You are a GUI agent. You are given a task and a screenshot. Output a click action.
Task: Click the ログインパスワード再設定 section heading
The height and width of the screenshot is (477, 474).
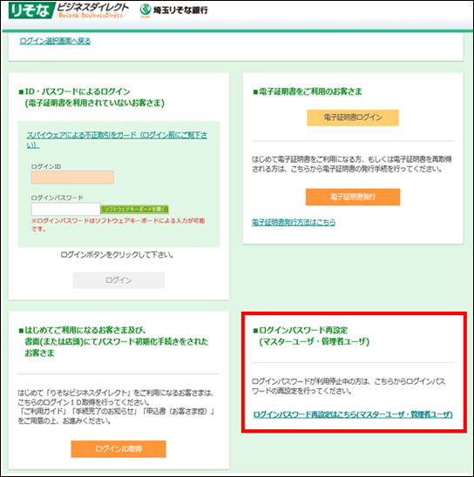(x=311, y=336)
